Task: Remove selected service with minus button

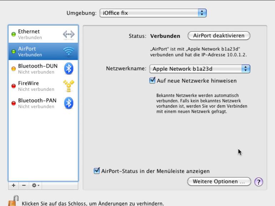Action: [24, 185]
